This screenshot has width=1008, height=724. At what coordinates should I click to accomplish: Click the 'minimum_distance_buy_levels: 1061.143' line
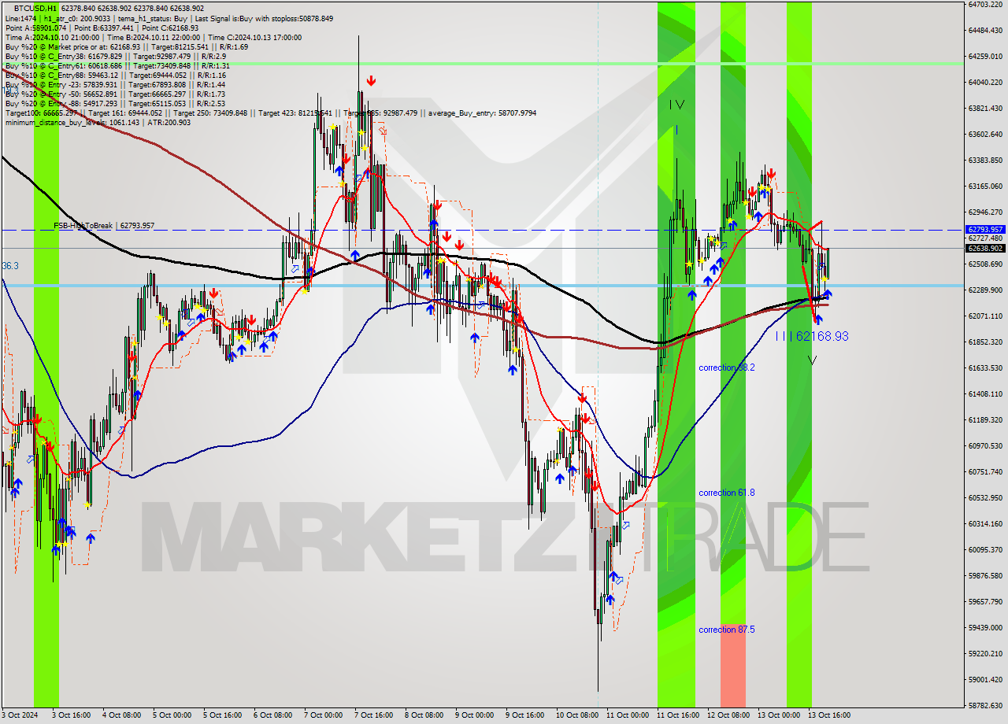[x=98, y=122]
